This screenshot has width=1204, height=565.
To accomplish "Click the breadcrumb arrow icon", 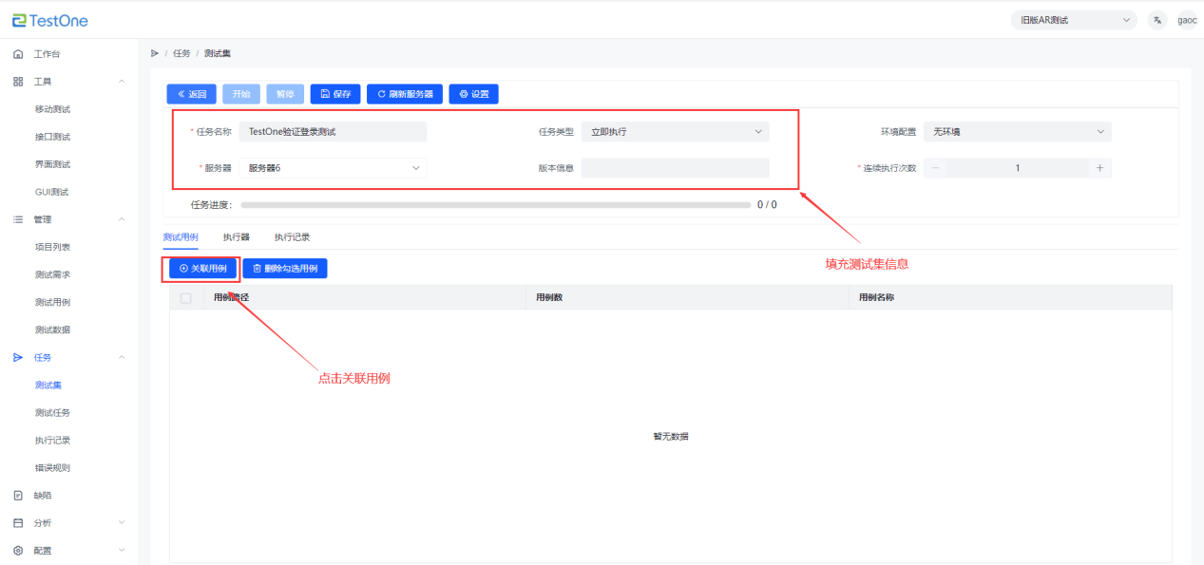I will pyautogui.click(x=155, y=53).
